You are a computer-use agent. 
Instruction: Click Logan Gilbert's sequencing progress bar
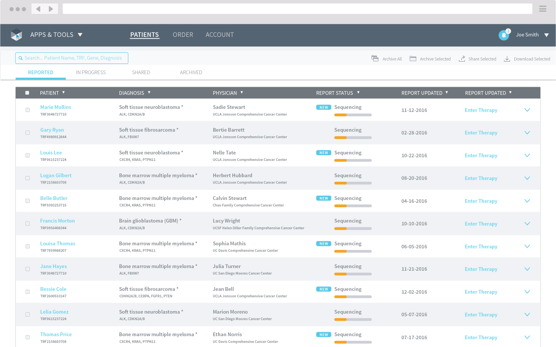353,183
